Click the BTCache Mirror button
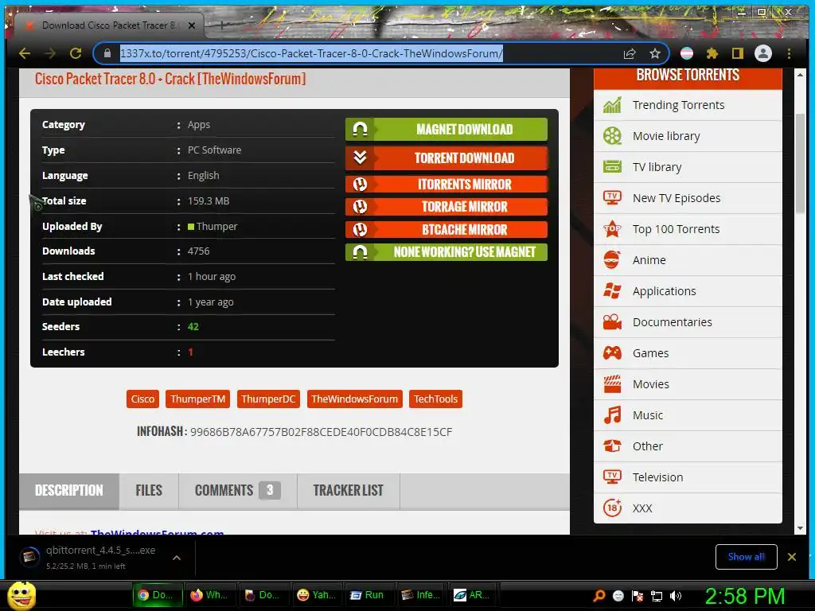The height and width of the screenshot is (611, 815). [x=446, y=230]
